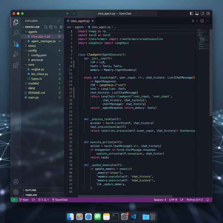Open Finder from the Dock
The image size is (223, 223).
click(70, 217)
